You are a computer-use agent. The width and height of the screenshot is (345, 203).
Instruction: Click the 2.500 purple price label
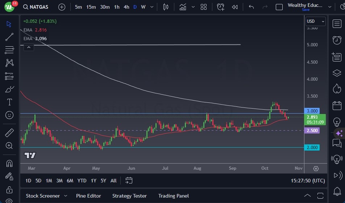(x=312, y=131)
